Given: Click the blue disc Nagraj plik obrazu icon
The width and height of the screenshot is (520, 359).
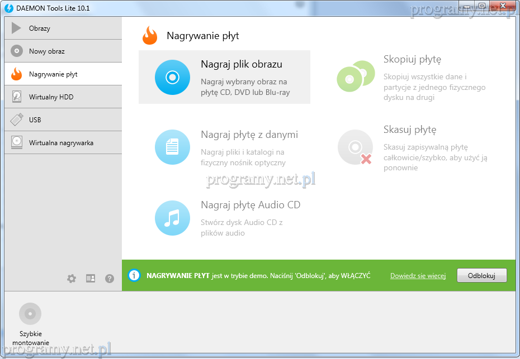Looking at the screenshot, I should pyautogui.click(x=172, y=77).
